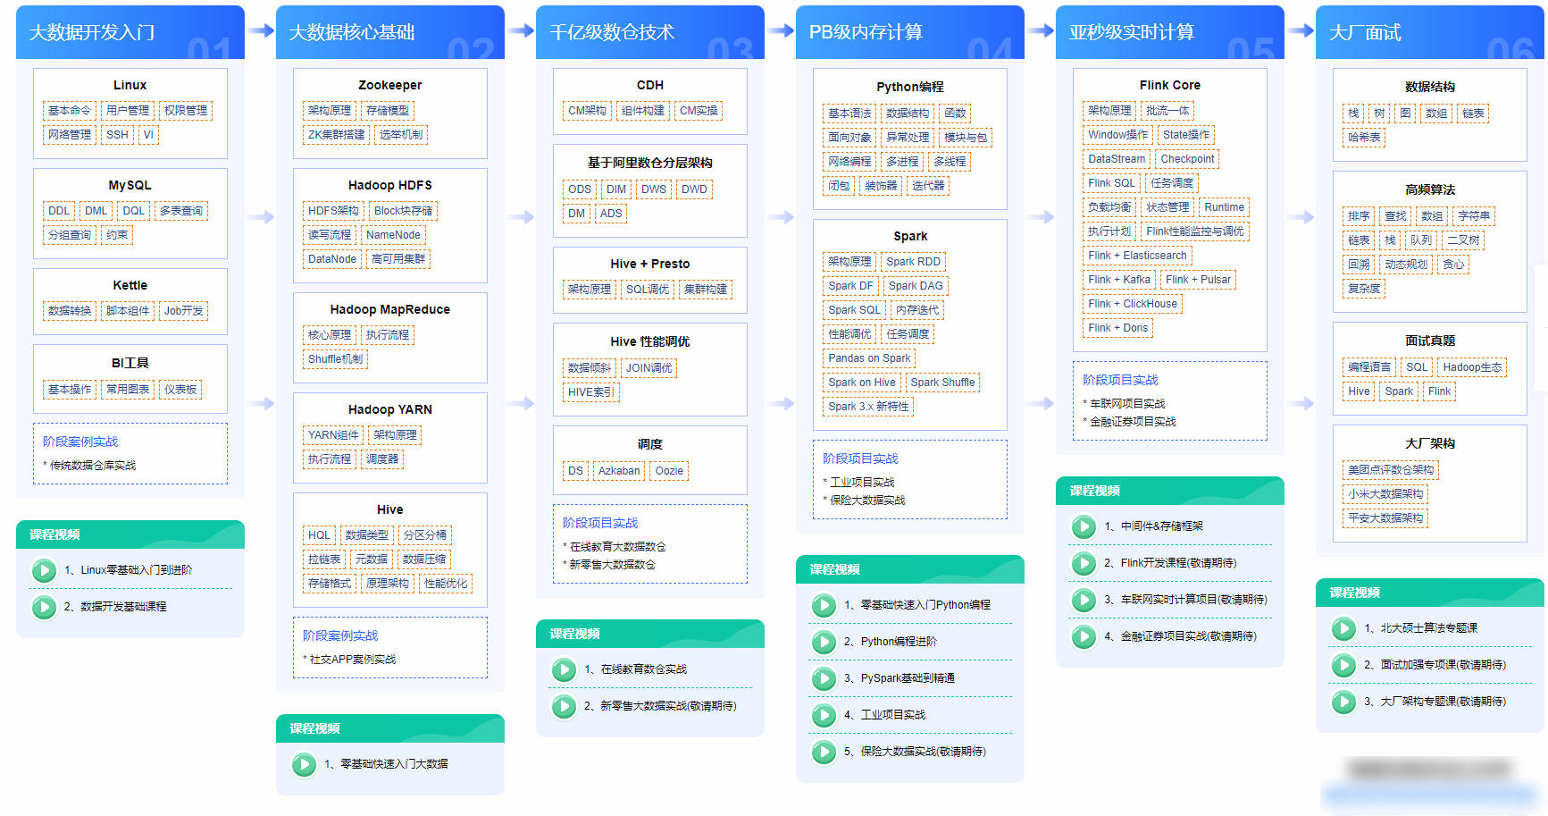Play the 北大硕士算法专题课 video

coord(1343,628)
